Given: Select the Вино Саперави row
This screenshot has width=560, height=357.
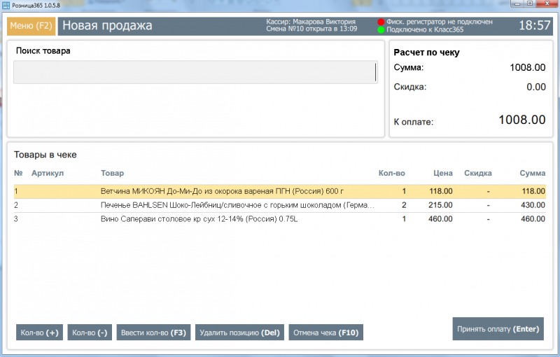Looking at the screenshot, I should pyautogui.click(x=279, y=219).
